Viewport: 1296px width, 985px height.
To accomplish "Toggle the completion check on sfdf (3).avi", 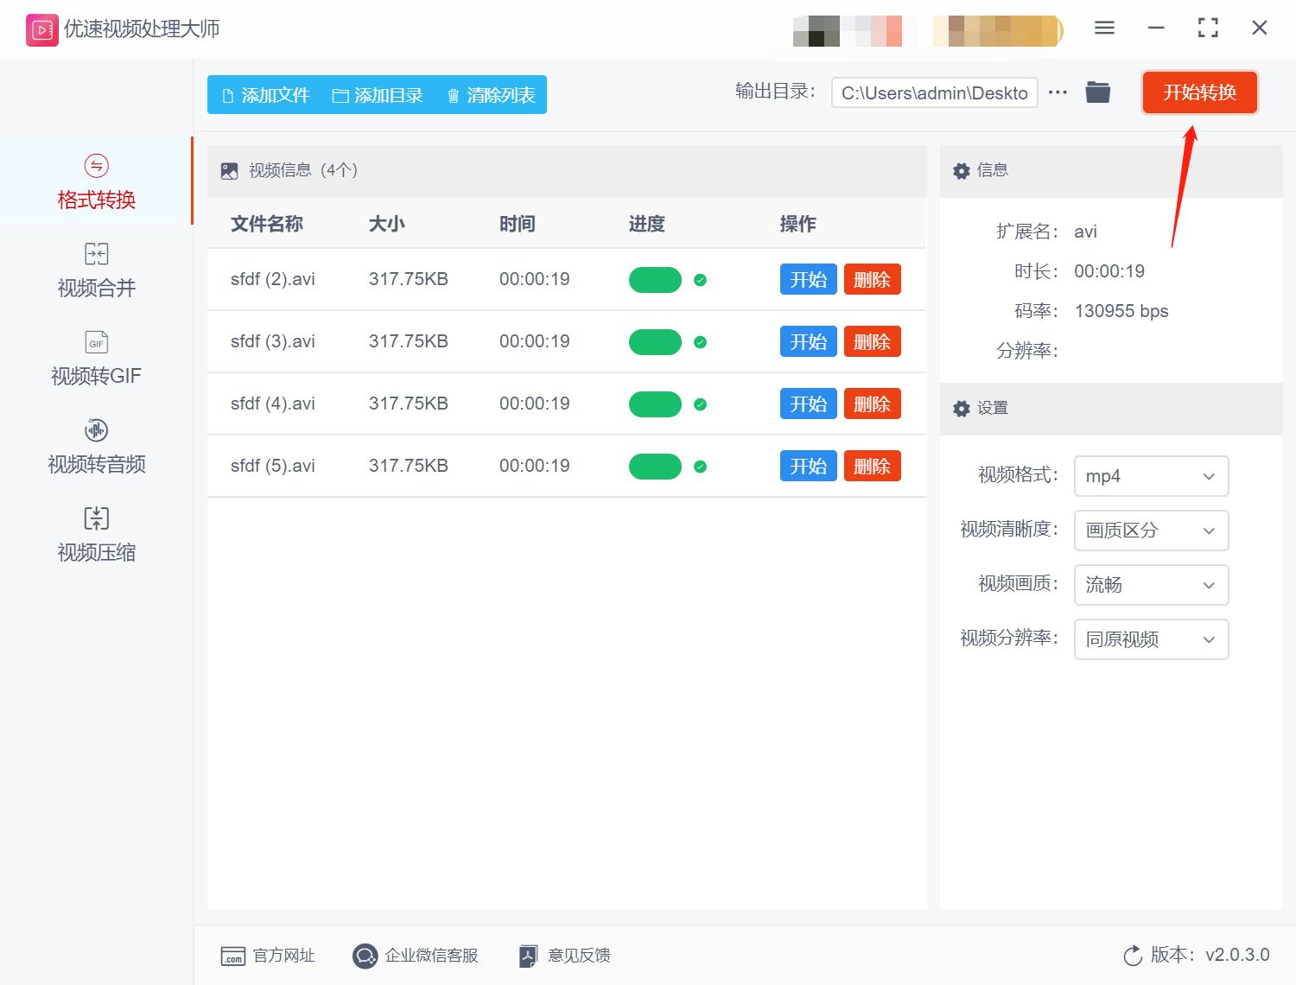I will pos(701,342).
